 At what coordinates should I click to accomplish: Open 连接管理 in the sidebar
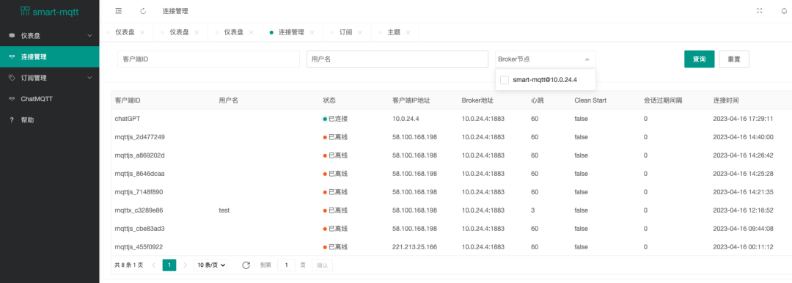pyautogui.click(x=50, y=56)
